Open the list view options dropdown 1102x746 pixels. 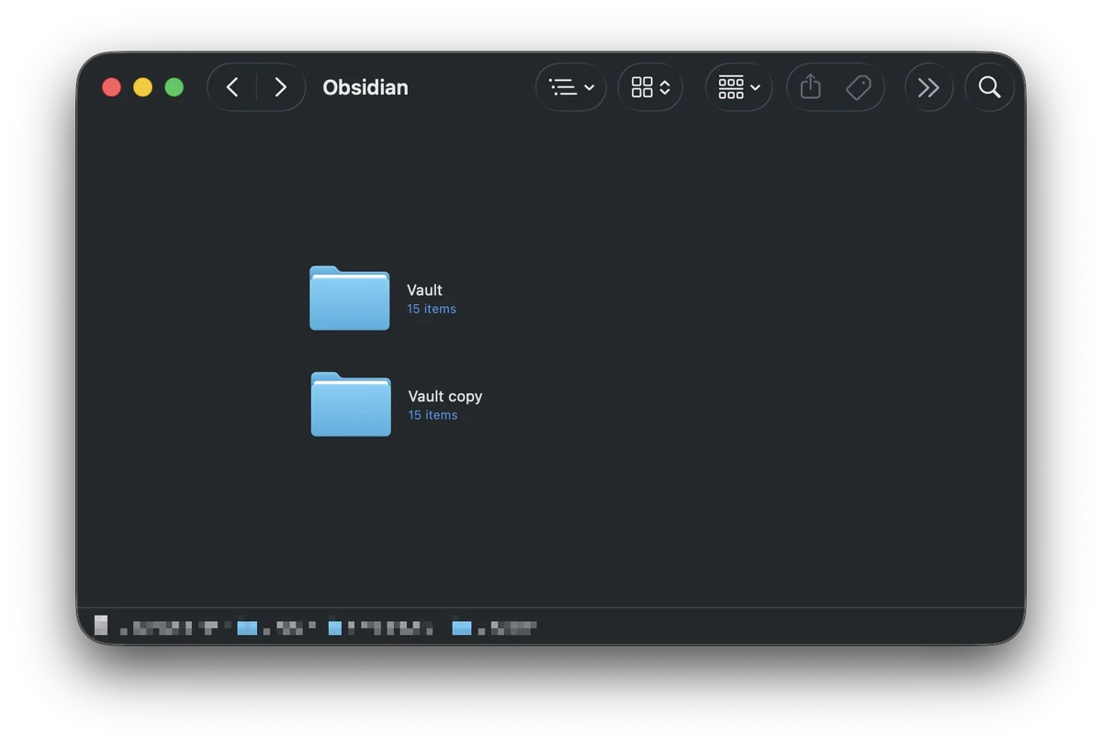[x=571, y=87]
